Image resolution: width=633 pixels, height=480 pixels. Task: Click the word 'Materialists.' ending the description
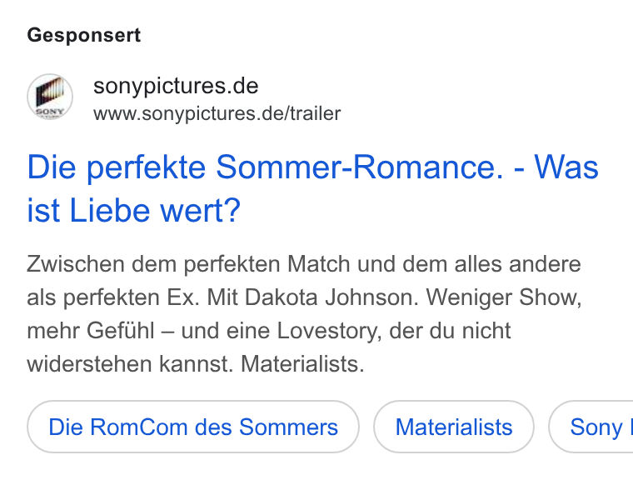tap(302, 364)
